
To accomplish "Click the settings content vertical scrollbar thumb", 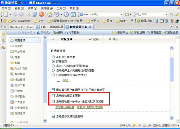I will tap(172, 69).
